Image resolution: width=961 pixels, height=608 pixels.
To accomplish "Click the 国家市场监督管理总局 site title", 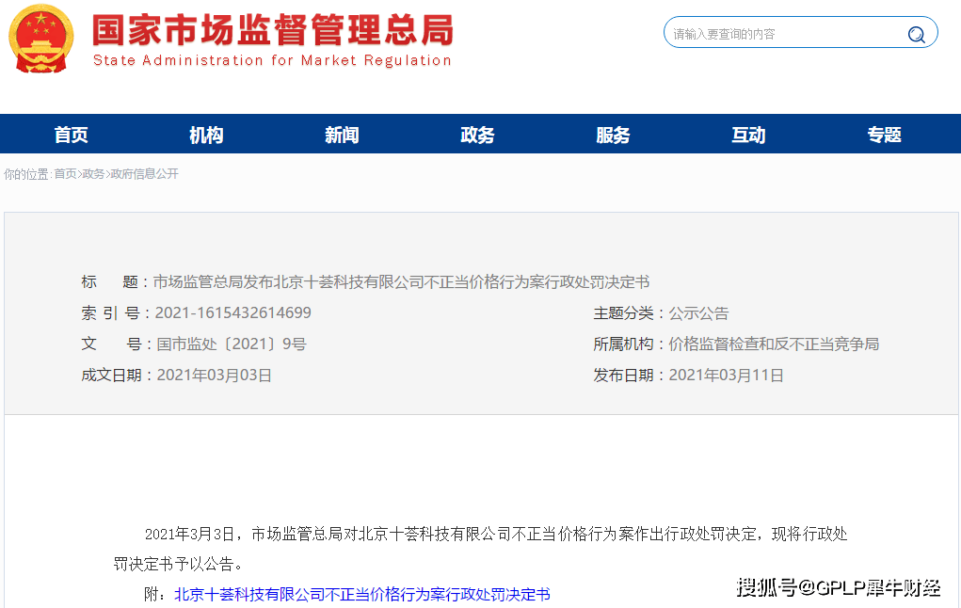I will point(272,30).
